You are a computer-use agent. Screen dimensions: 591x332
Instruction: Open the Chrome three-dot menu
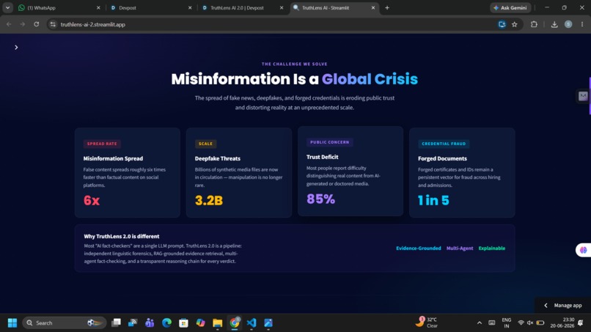pos(582,24)
